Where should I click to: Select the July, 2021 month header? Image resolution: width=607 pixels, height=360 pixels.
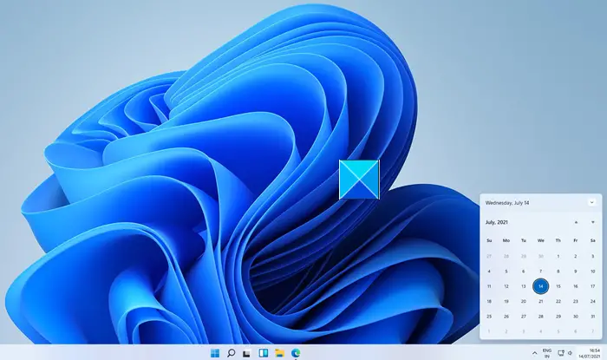(497, 222)
